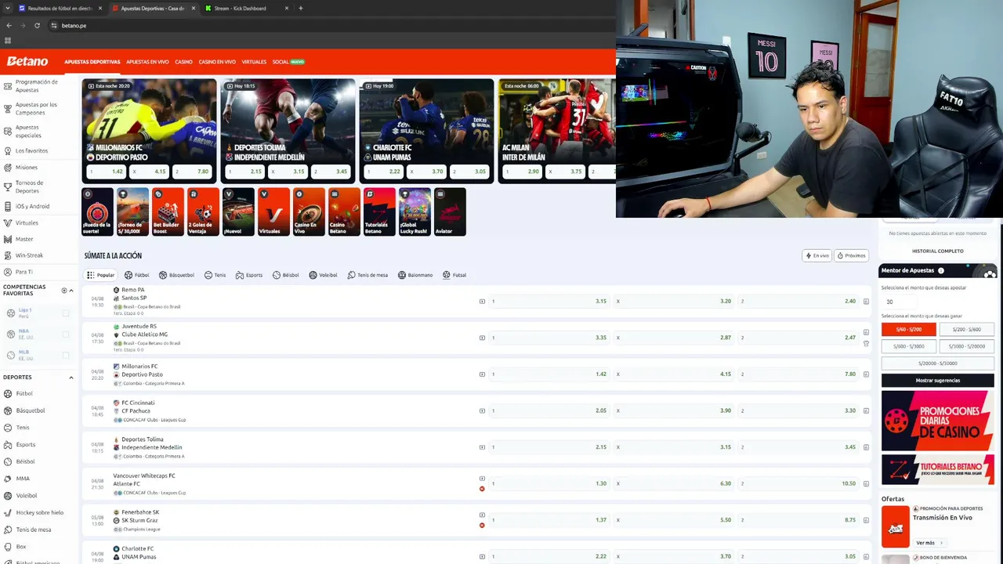The width and height of the screenshot is (1003, 564).
Task: Open info icon beside Mentor de Apuestas
Action: [x=941, y=271]
